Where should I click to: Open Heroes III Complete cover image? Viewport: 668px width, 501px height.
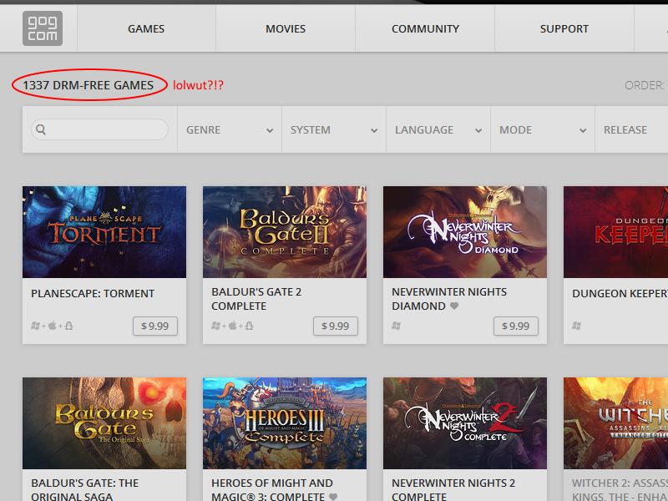coord(285,423)
